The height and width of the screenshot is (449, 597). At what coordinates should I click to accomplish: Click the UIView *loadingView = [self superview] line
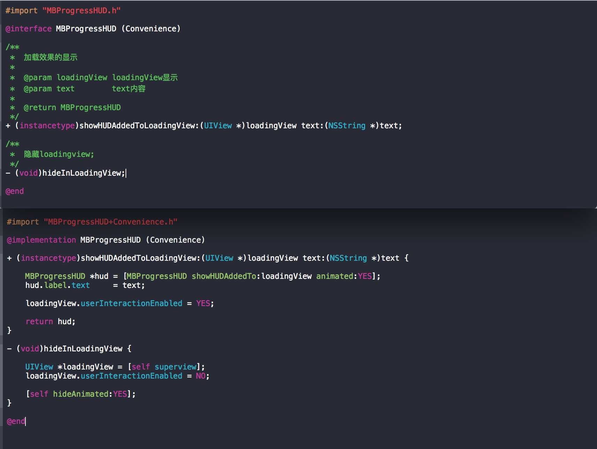[115, 367]
